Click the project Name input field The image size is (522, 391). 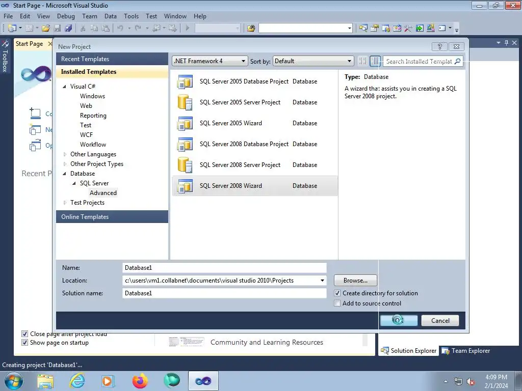(x=224, y=268)
